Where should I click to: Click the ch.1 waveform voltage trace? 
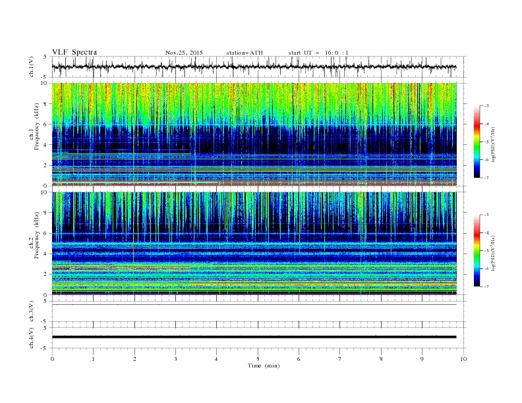click(254, 67)
